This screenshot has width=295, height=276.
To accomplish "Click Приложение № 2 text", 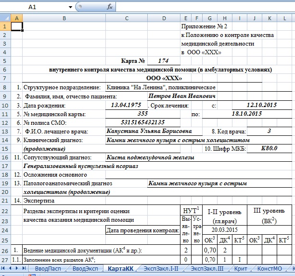I will (x=204, y=26).
